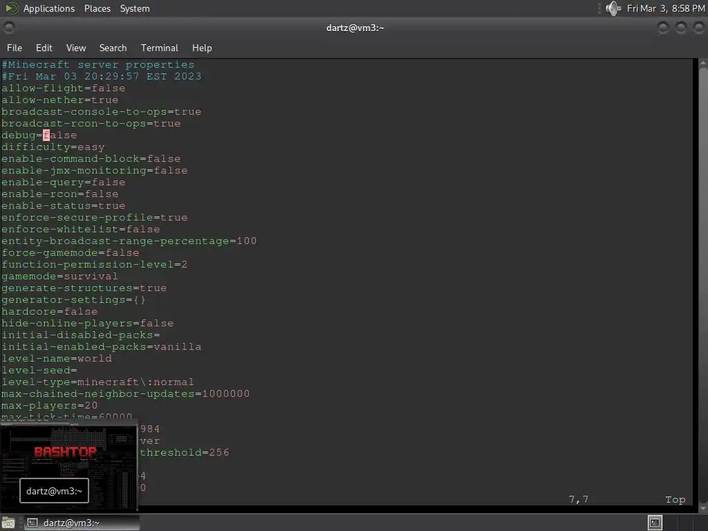Open the File menu
The image size is (708, 531).
point(15,48)
